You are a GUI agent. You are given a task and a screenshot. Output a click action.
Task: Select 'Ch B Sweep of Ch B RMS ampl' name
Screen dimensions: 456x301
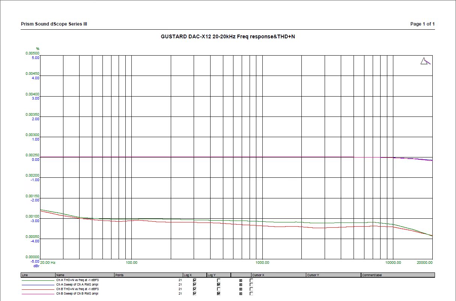pos(77,293)
